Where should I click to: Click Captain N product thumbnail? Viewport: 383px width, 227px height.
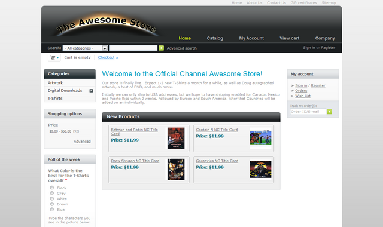(x=261, y=138)
